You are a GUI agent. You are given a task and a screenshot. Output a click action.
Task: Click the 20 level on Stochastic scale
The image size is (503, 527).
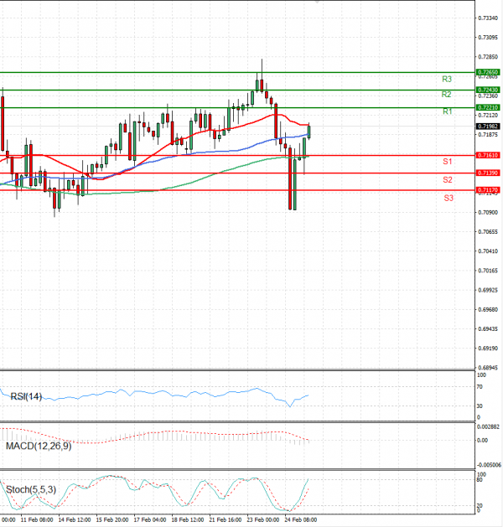(480, 505)
